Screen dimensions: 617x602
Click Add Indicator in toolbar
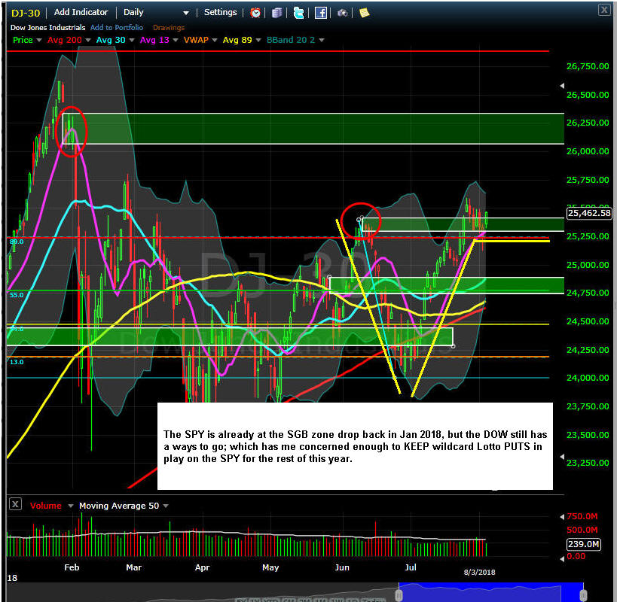pyautogui.click(x=81, y=13)
